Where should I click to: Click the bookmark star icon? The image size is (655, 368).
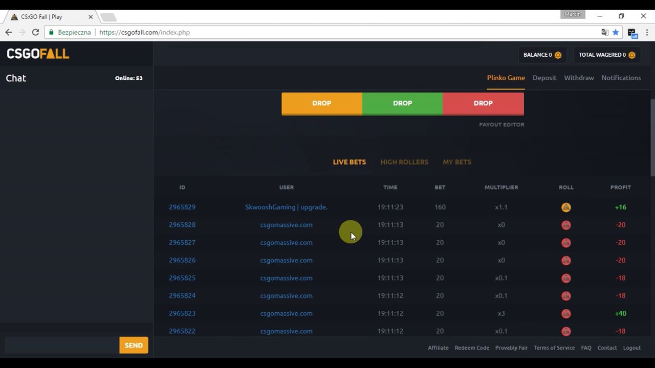[x=616, y=32]
